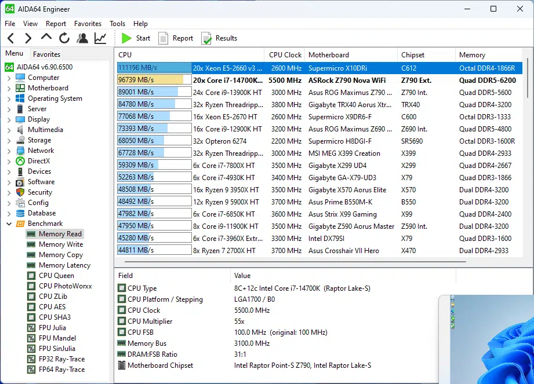
Task: Select the FP64 Ray-Trace benchmark
Action: coord(61,370)
